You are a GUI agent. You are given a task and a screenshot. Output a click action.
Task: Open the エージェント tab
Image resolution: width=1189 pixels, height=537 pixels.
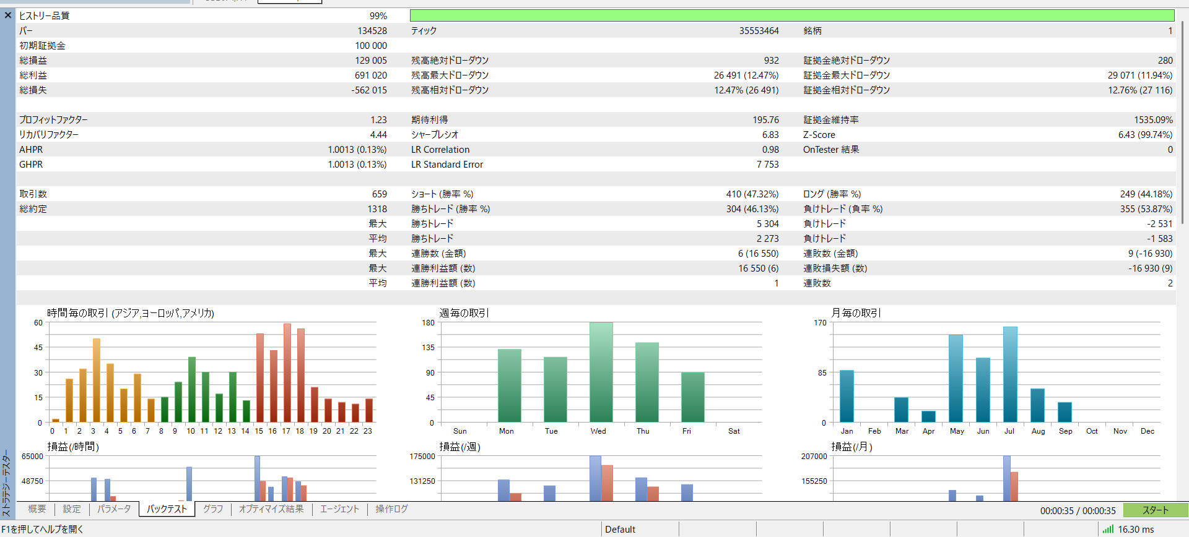pos(339,509)
